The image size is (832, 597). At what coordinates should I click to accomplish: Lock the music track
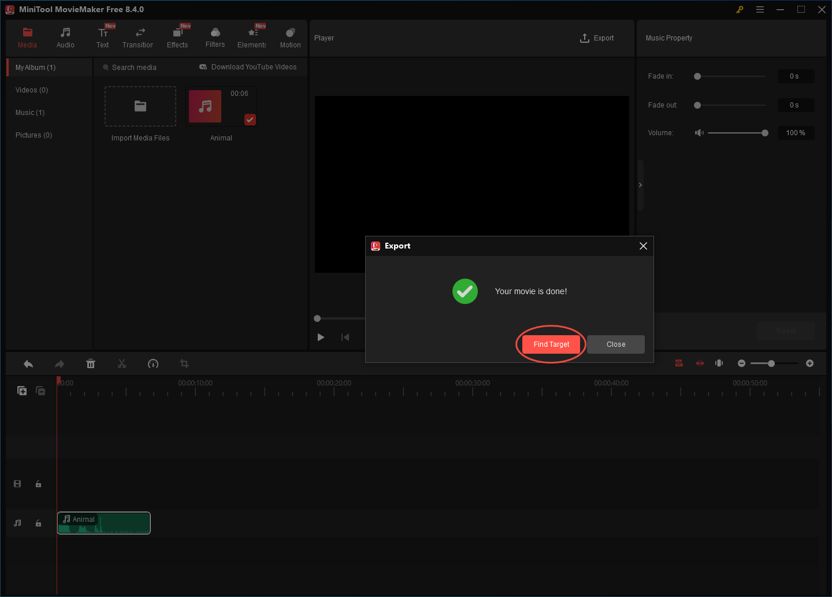pos(38,523)
